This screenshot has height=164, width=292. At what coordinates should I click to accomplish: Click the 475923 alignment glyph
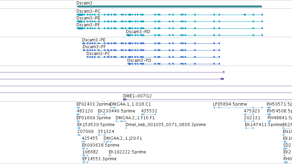tap(249, 114)
